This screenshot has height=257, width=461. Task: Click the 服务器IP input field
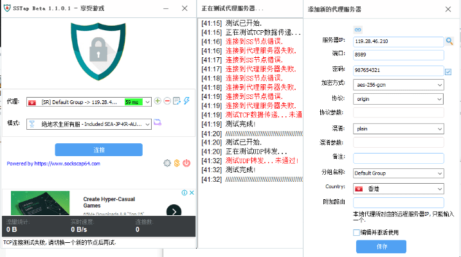coord(399,41)
